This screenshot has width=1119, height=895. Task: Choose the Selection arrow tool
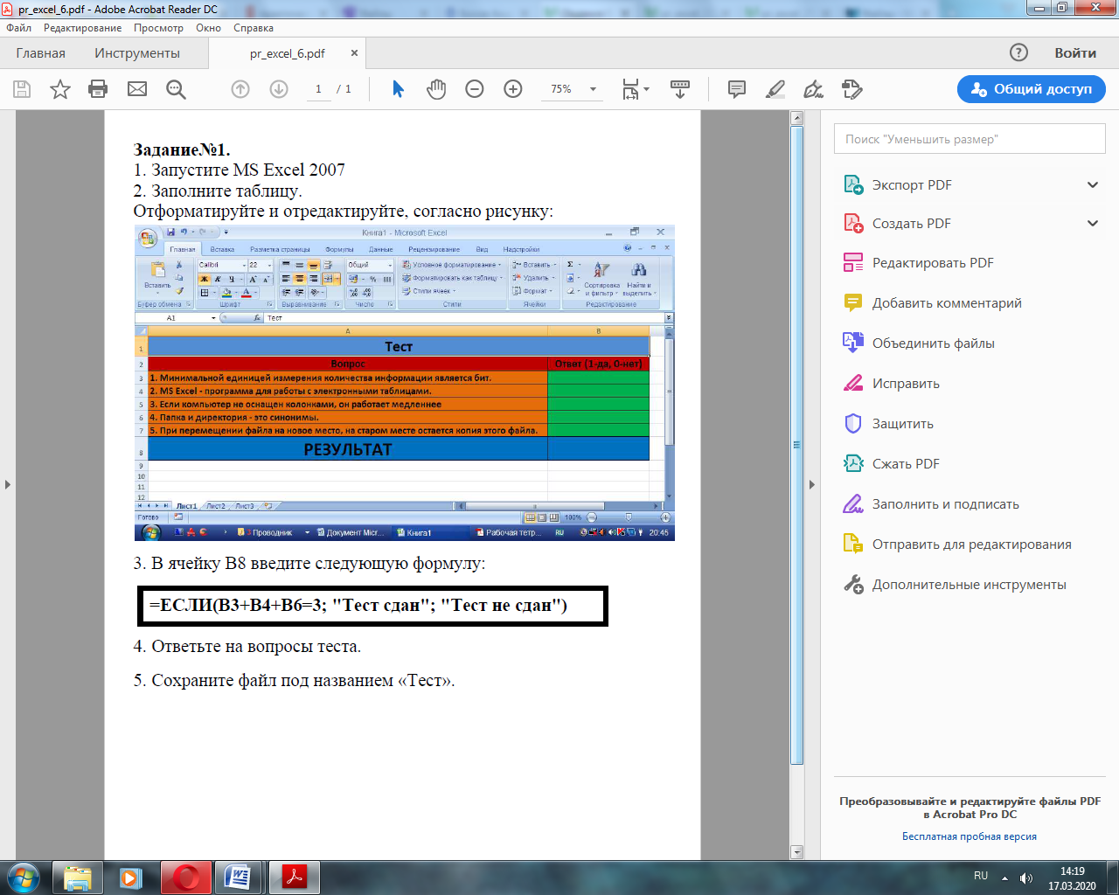point(398,89)
